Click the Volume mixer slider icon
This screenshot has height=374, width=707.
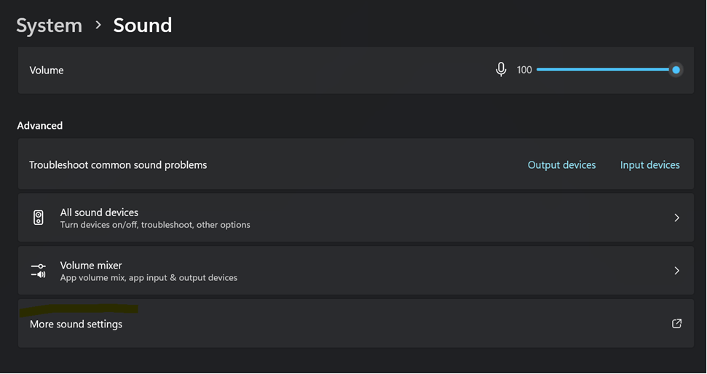[x=39, y=271]
